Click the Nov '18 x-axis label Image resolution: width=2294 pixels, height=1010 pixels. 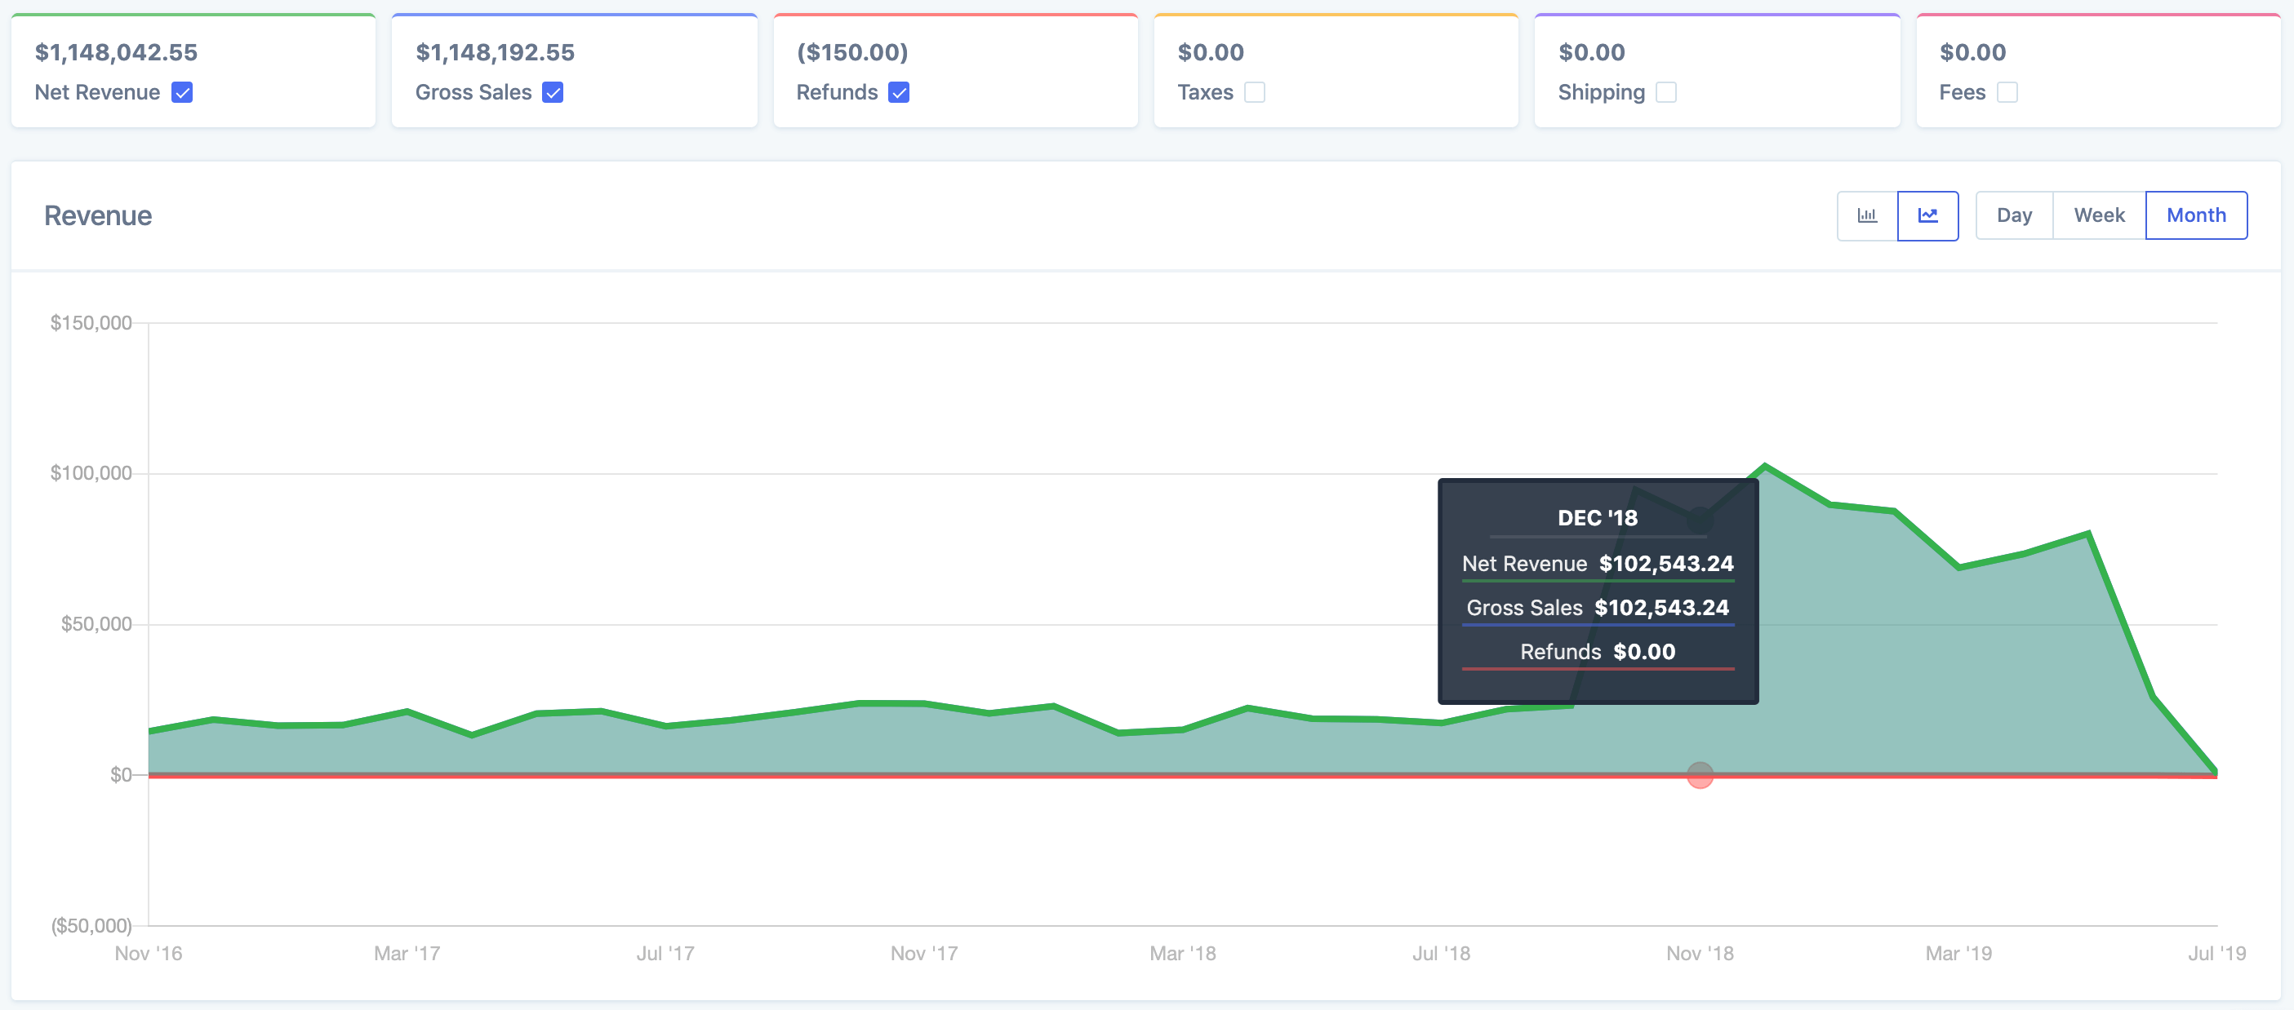[x=1699, y=953]
